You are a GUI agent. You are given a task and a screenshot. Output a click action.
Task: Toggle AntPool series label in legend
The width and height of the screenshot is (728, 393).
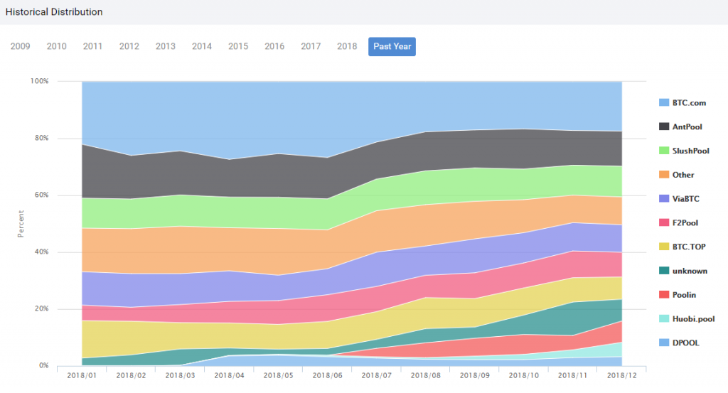(687, 126)
